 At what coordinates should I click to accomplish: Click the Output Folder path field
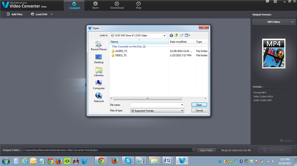click(x=107, y=150)
